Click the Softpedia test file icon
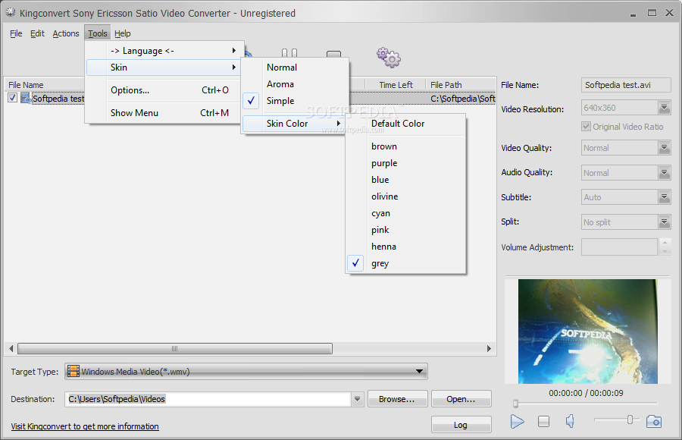Image resolution: width=682 pixels, height=440 pixels. (x=26, y=98)
